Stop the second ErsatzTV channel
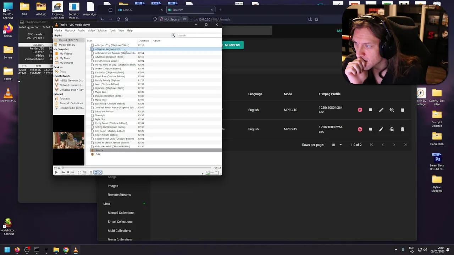Image resolution: width=454 pixels, height=255 pixels. [371, 129]
